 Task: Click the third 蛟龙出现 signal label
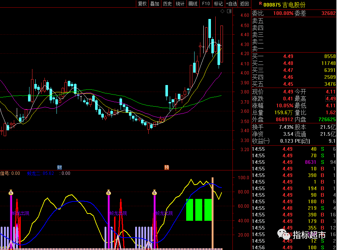(164, 213)
